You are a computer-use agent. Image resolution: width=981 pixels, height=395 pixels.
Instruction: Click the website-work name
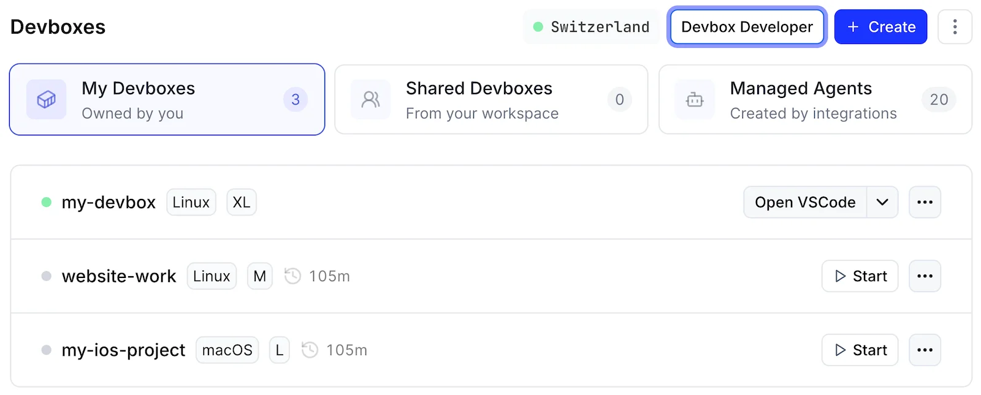pyautogui.click(x=119, y=276)
